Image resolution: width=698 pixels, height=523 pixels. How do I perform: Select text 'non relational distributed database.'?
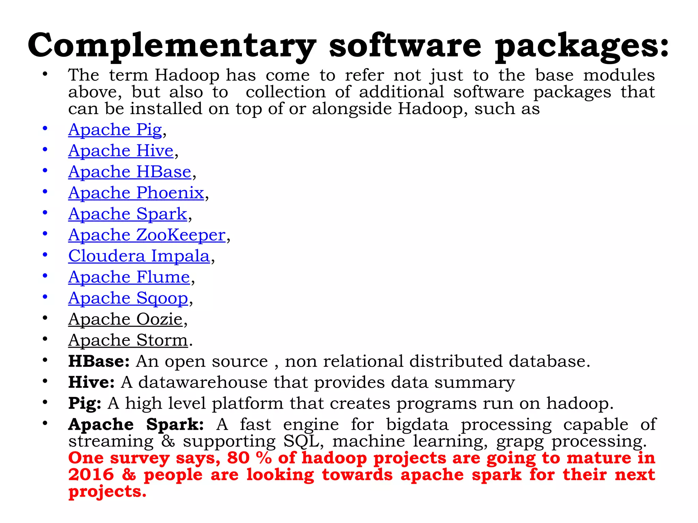coord(437,361)
